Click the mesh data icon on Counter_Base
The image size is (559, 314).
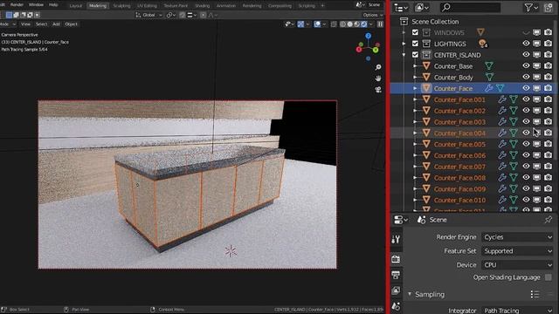point(489,66)
